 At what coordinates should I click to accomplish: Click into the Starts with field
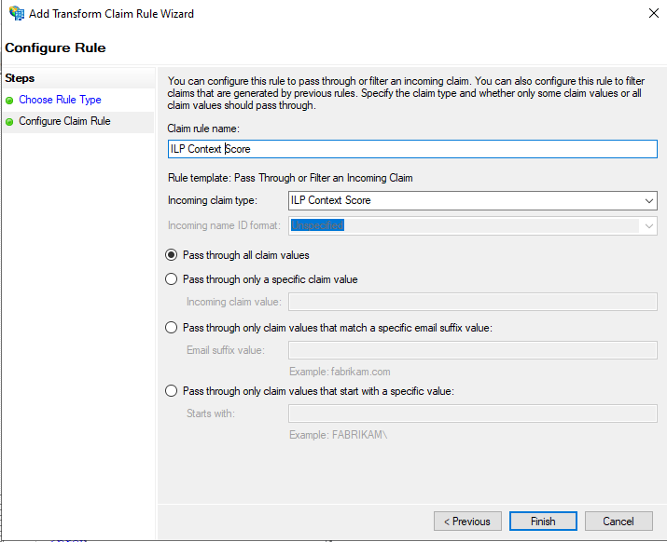click(x=471, y=413)
